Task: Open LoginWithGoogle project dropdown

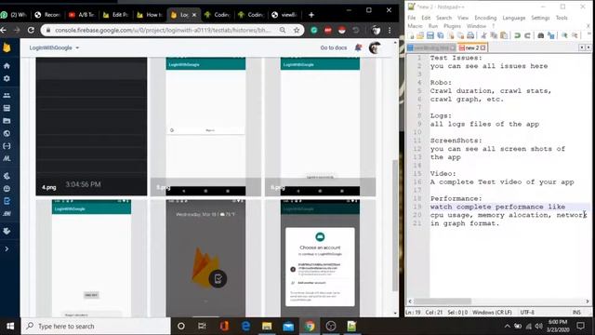Action: (x=54, y=47)
